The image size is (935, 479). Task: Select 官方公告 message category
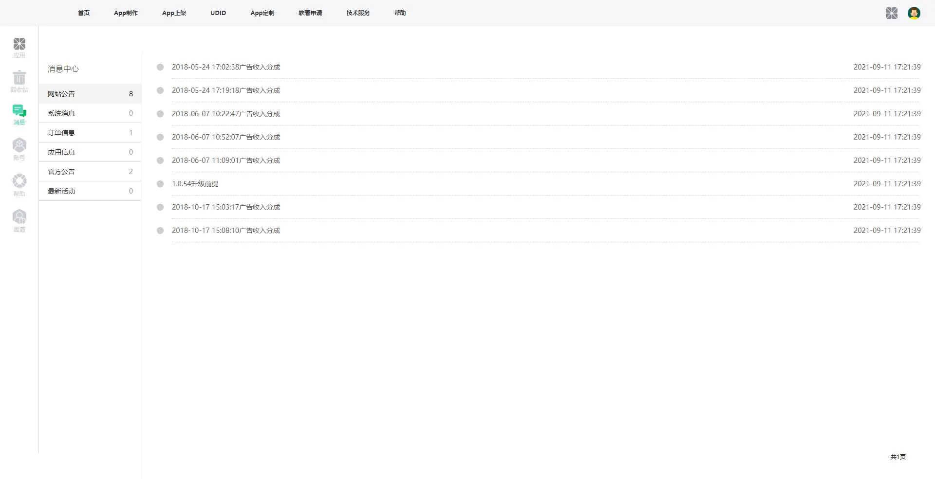tap(90, 172)
